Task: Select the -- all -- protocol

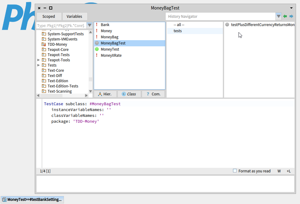Action: pos(195,25)
